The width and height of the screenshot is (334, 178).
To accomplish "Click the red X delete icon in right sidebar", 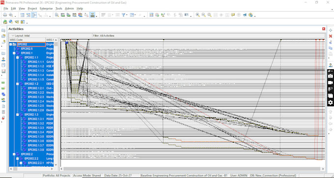I will click(331, 36).
